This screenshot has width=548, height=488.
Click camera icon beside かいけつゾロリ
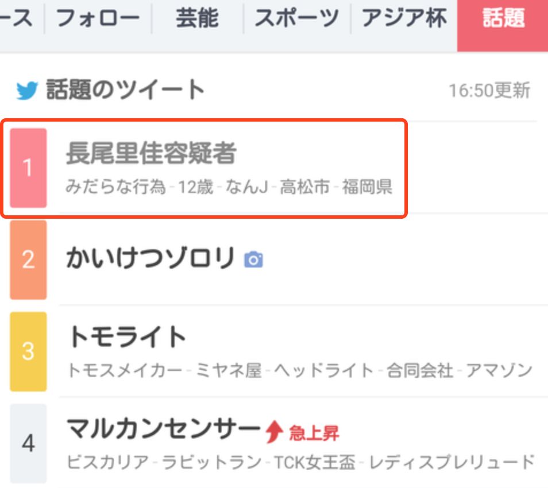tap(253, 260)
